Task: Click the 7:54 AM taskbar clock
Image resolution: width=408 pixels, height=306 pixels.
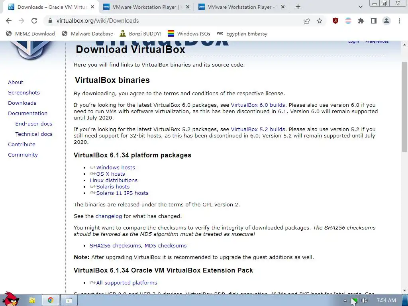Action: click(x=386, y=300)
